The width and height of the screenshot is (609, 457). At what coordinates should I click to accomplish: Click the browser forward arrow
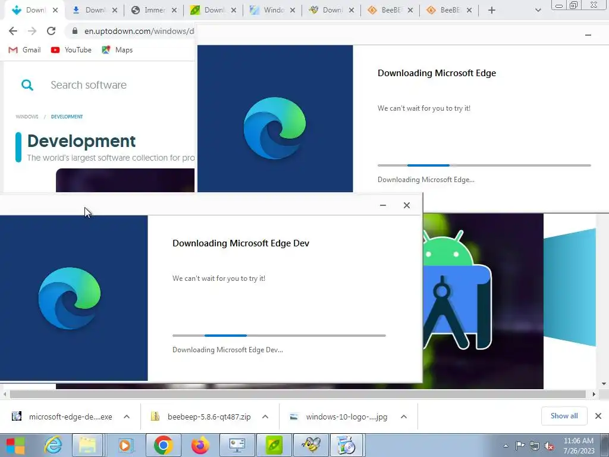[32, 31]
